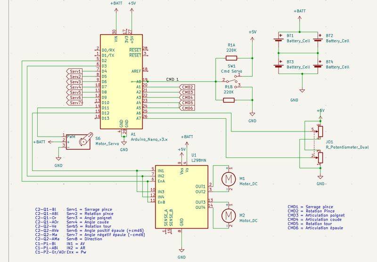This screenshot has width=377, height=262.
Task: Click the GND symbol below the L298HN
Action: tap(181, 253)
